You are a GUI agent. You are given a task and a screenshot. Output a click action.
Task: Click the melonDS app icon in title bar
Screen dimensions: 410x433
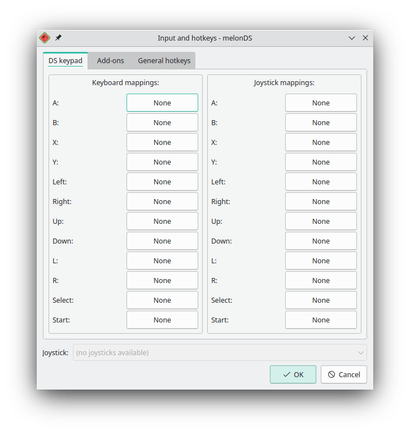45,38
